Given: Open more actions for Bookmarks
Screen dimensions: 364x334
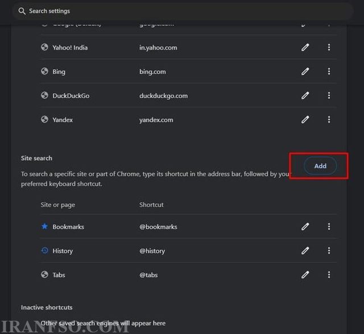Looking at the screenshot, I should click(329, 227).
